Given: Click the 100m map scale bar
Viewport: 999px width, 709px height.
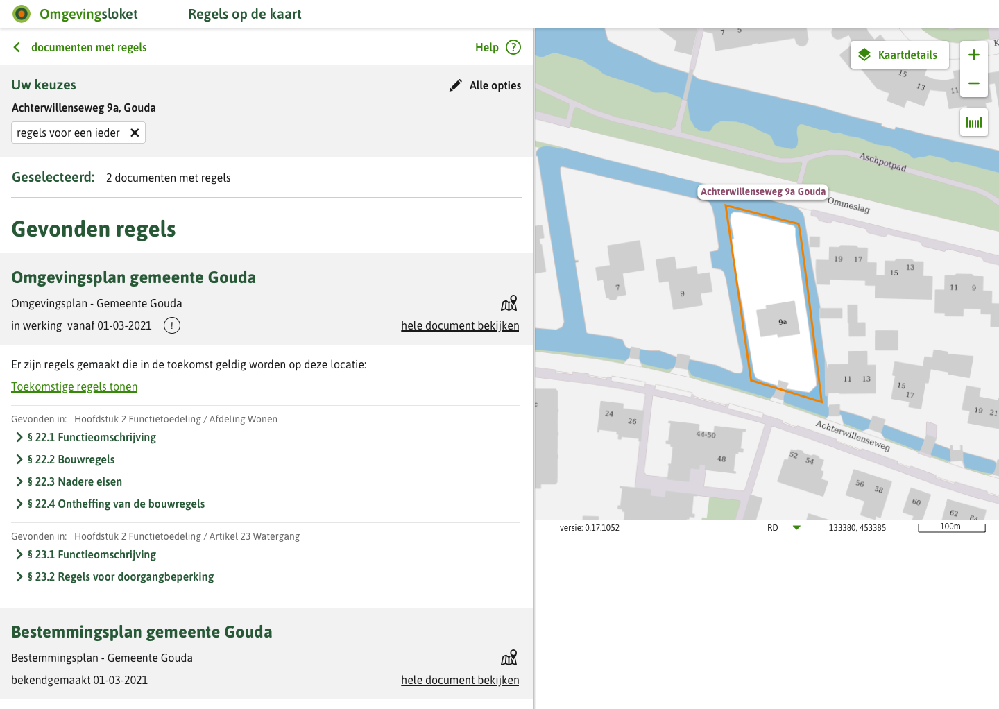Looking at the screenshot, I should coord(951,527).
